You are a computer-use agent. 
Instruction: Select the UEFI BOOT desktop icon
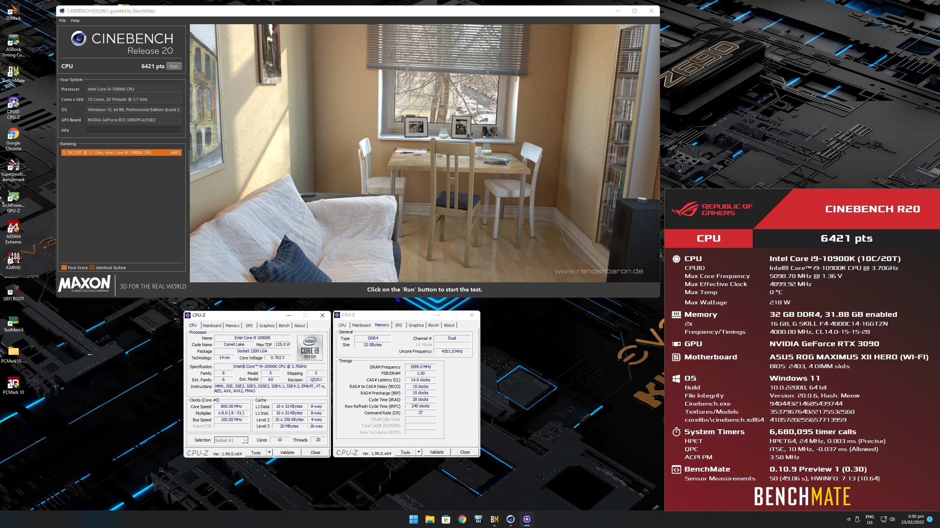click(x=13, y=292)
